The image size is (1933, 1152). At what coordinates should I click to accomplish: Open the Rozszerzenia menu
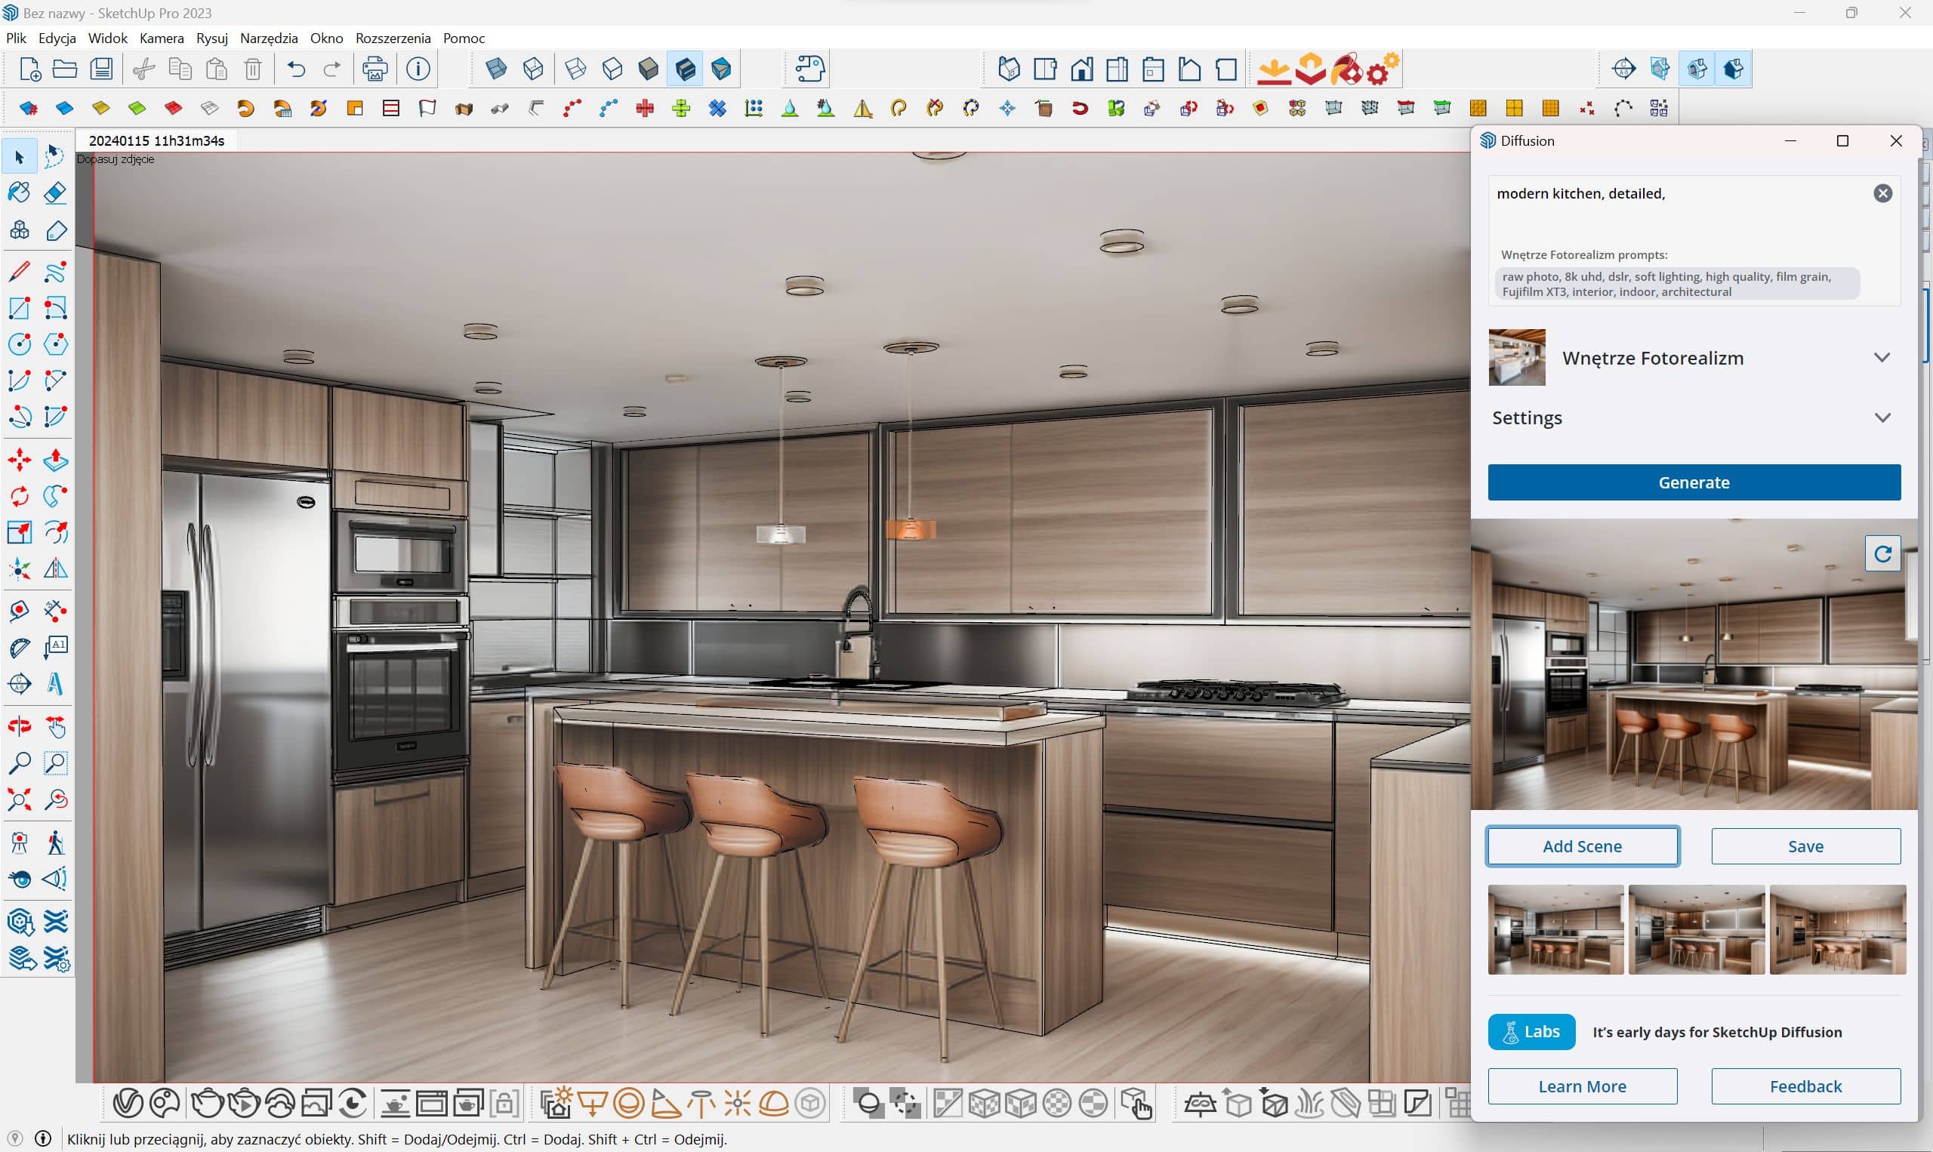[393, 38]
